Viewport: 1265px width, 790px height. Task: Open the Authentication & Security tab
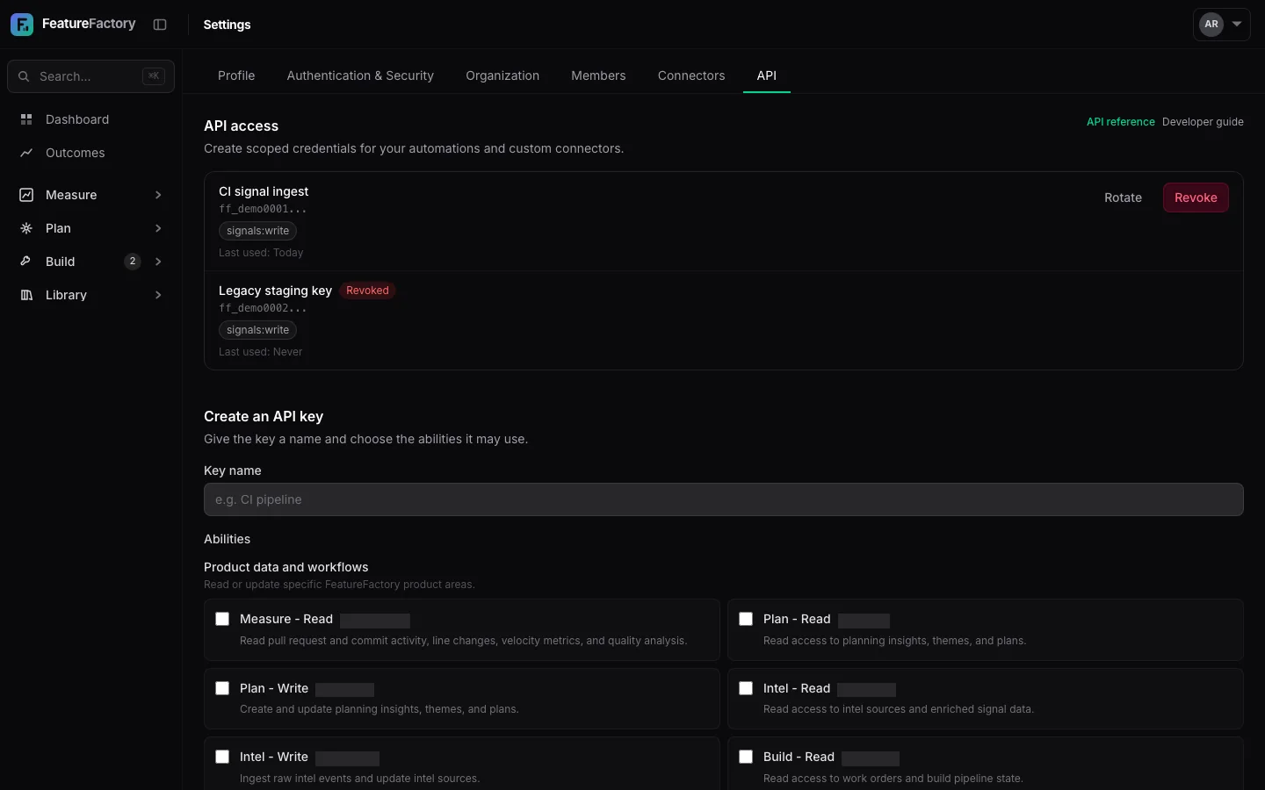360,75
